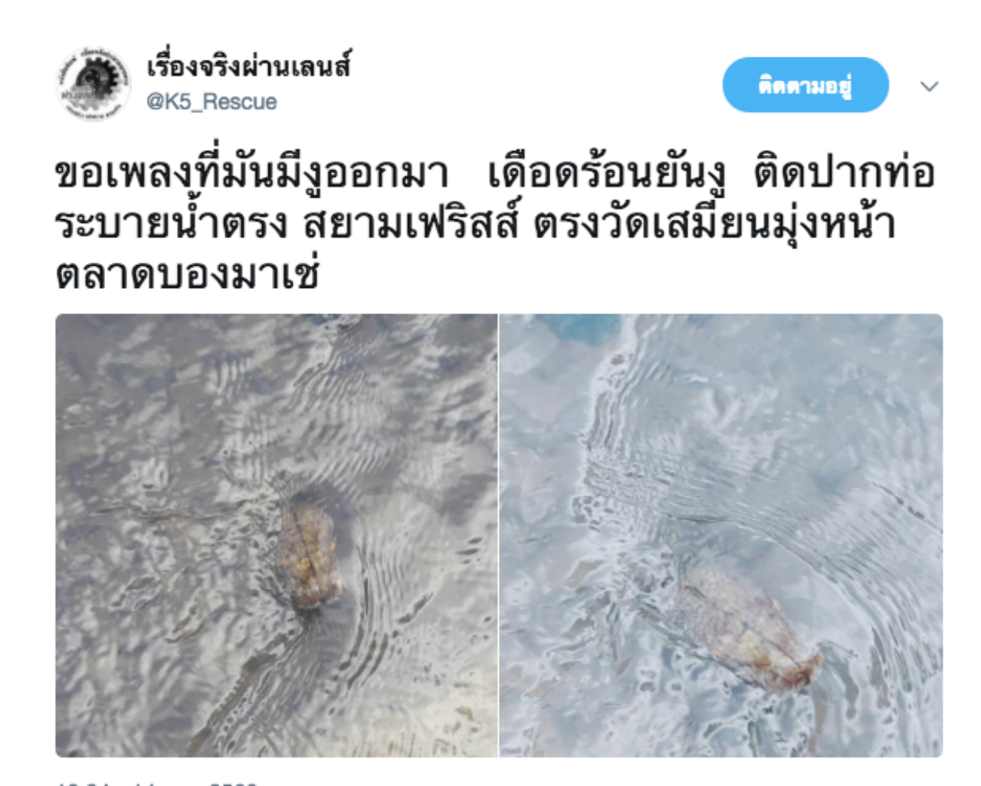Viewport: 981px width, 786px height.
Task: Open the left water photo
Action: (277, 535)
